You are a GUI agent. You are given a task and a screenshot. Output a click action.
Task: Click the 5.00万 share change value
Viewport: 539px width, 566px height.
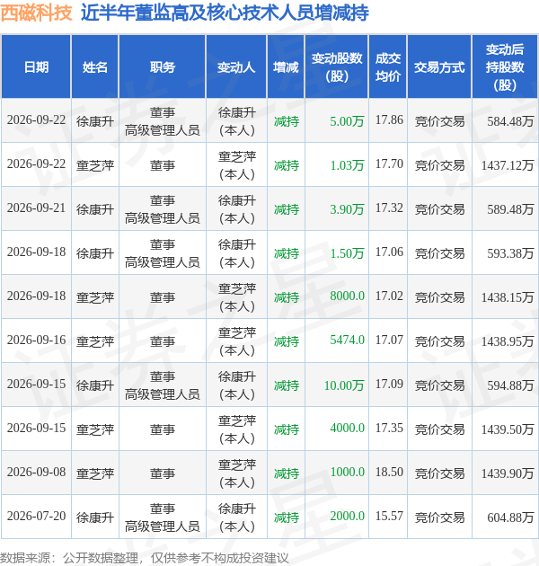347,121
